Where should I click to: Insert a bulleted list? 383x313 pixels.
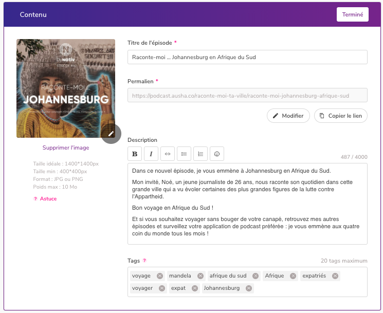point(184,154)
